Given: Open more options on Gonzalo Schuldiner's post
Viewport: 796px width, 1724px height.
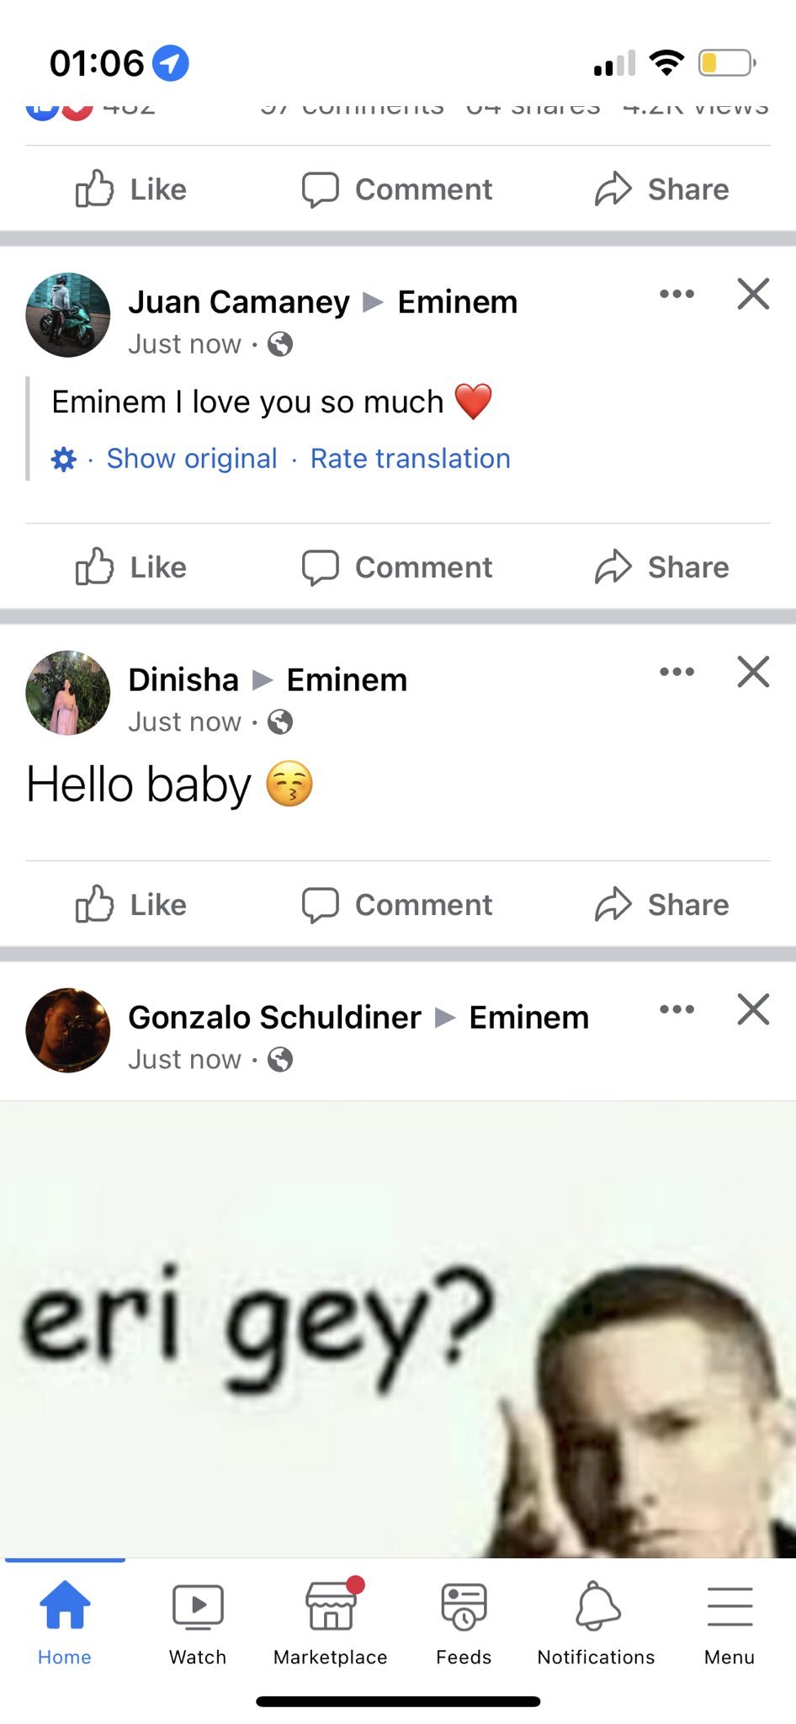Looking at the screenshot, I should click(x=677, y=1009).
